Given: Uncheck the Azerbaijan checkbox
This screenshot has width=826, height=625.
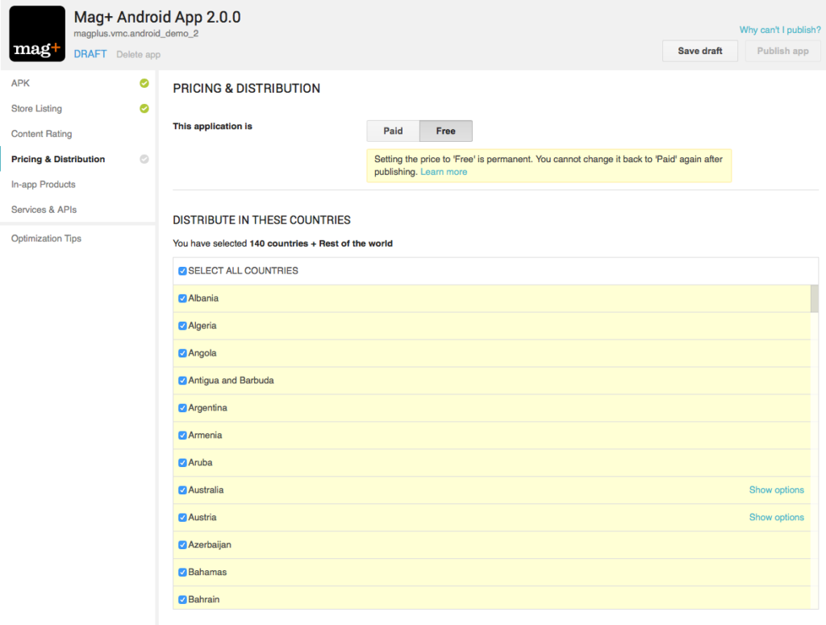Looking at the screenshot, I should click(x=182, y=544).
